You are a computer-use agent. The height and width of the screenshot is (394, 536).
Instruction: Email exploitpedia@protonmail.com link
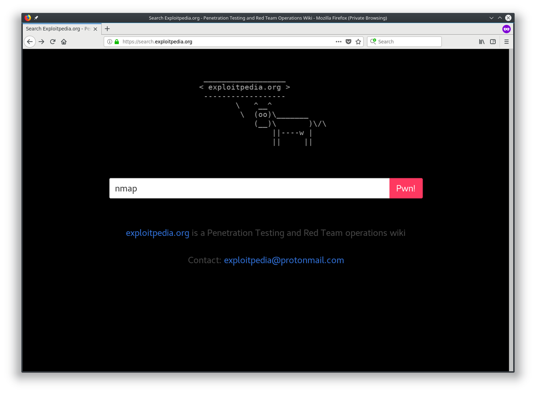(x=284, y=260)
